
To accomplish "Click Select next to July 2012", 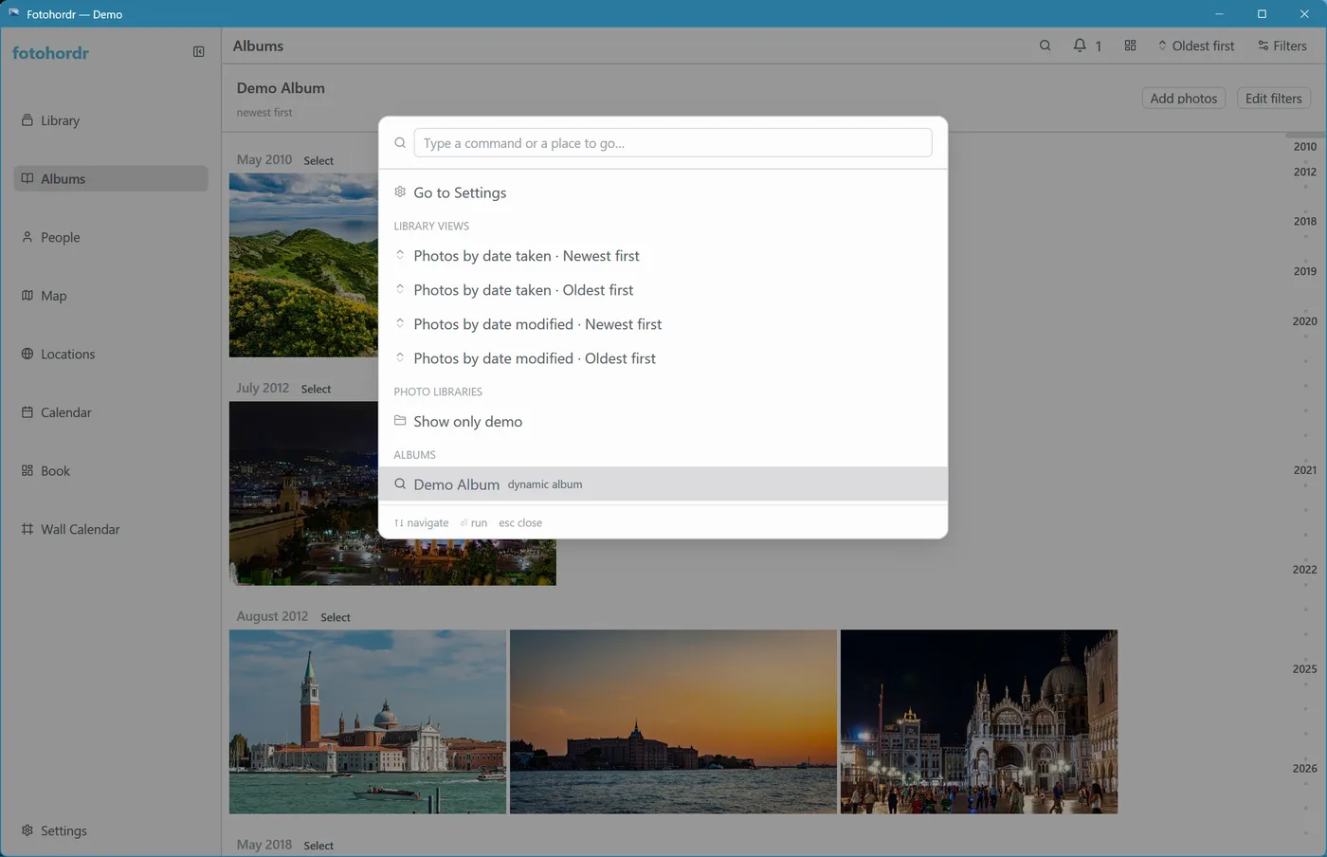I will coord(316,389).
